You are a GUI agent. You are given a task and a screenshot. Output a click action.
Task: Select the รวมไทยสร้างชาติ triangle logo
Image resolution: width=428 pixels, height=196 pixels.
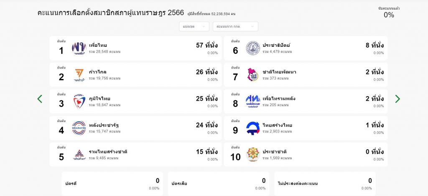click(x=79, y=155)
